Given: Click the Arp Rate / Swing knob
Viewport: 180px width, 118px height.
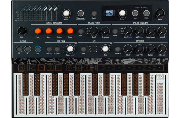Looking at the screenshot, I should tap(70, 49).
